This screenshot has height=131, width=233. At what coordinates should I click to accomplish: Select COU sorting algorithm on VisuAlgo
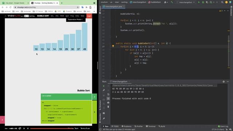(77, 16)
